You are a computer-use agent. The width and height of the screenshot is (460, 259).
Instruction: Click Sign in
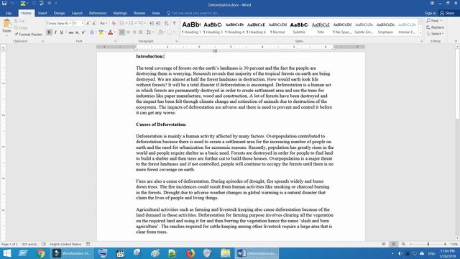click(x=430, y=13)
